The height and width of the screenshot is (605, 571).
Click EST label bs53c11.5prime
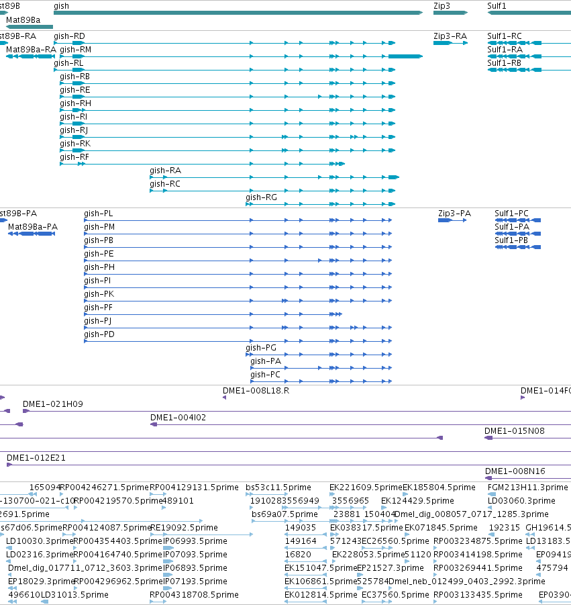[278, 487]
